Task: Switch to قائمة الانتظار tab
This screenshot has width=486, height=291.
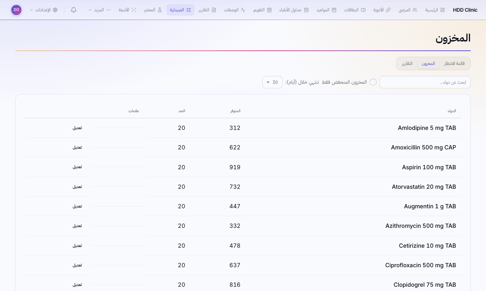Action: (x=454, y=64)
